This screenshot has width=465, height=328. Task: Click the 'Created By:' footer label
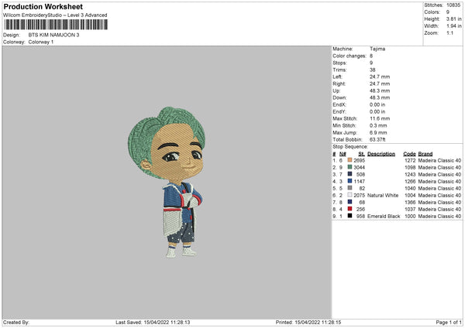coord(16,323)
